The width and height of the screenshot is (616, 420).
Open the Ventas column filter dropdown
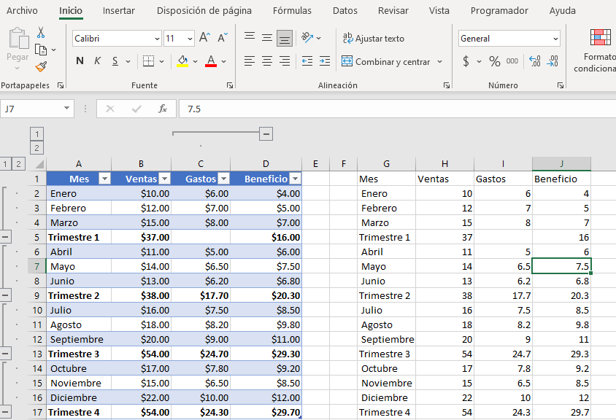click(163, 179)
